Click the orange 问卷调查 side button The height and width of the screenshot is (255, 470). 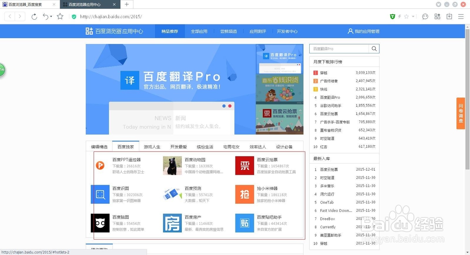click(x=461, y=113)
